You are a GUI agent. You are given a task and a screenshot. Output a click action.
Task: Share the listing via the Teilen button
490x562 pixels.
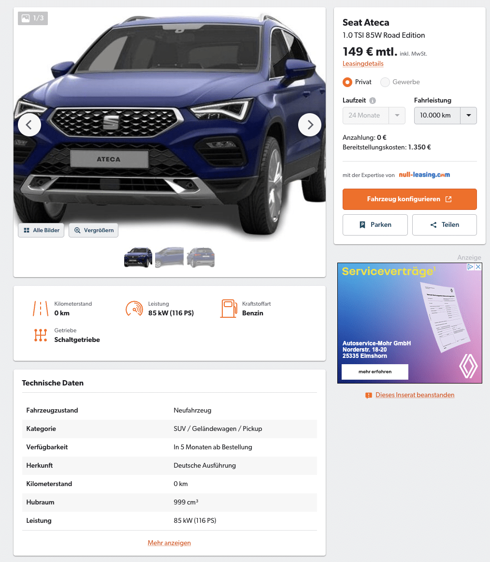(445, 225)
